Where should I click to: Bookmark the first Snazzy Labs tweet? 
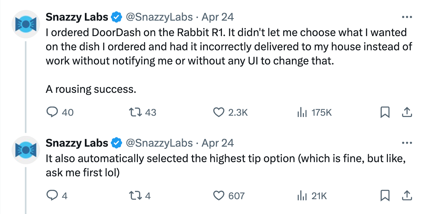tap(384, 112)
